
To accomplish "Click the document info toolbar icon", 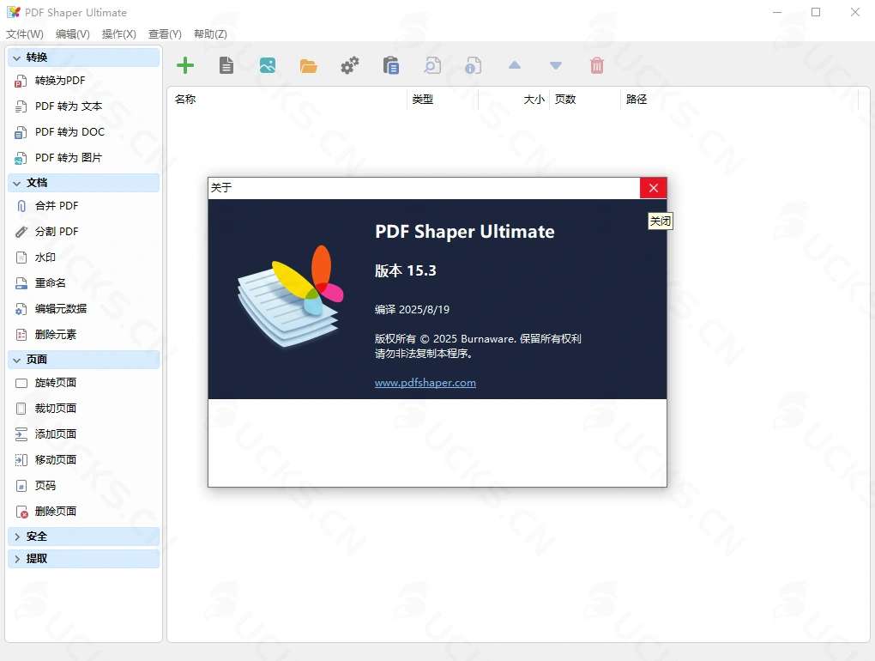I will point(473,64).
